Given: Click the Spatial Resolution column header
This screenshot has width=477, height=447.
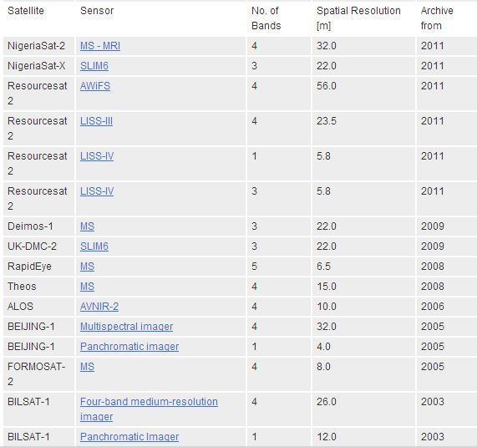Looking at the screenshot, I should [358, 18].
